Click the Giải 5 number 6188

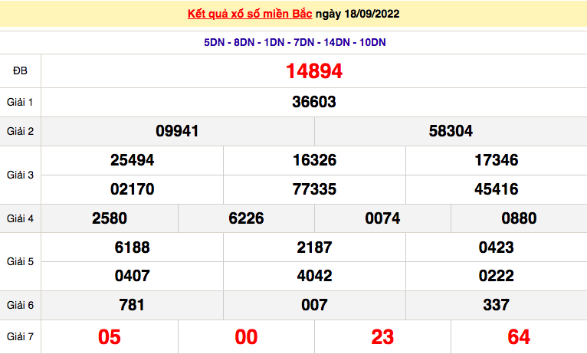point(133,247)
